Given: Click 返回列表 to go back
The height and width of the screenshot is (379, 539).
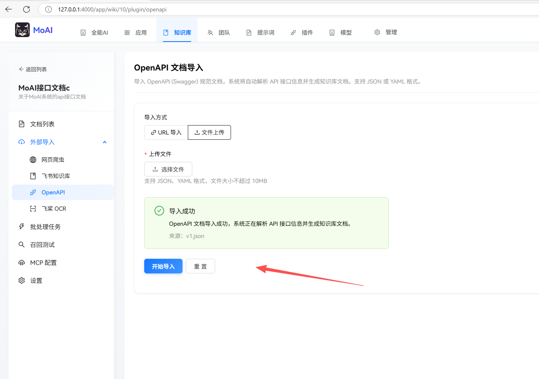Looking at the screenshot, I should point(33,69).
